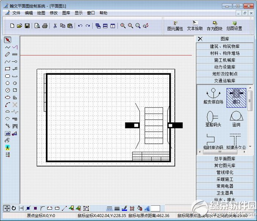
Task: Expand the 其它图元库 category
Action: tap(225, 166)
